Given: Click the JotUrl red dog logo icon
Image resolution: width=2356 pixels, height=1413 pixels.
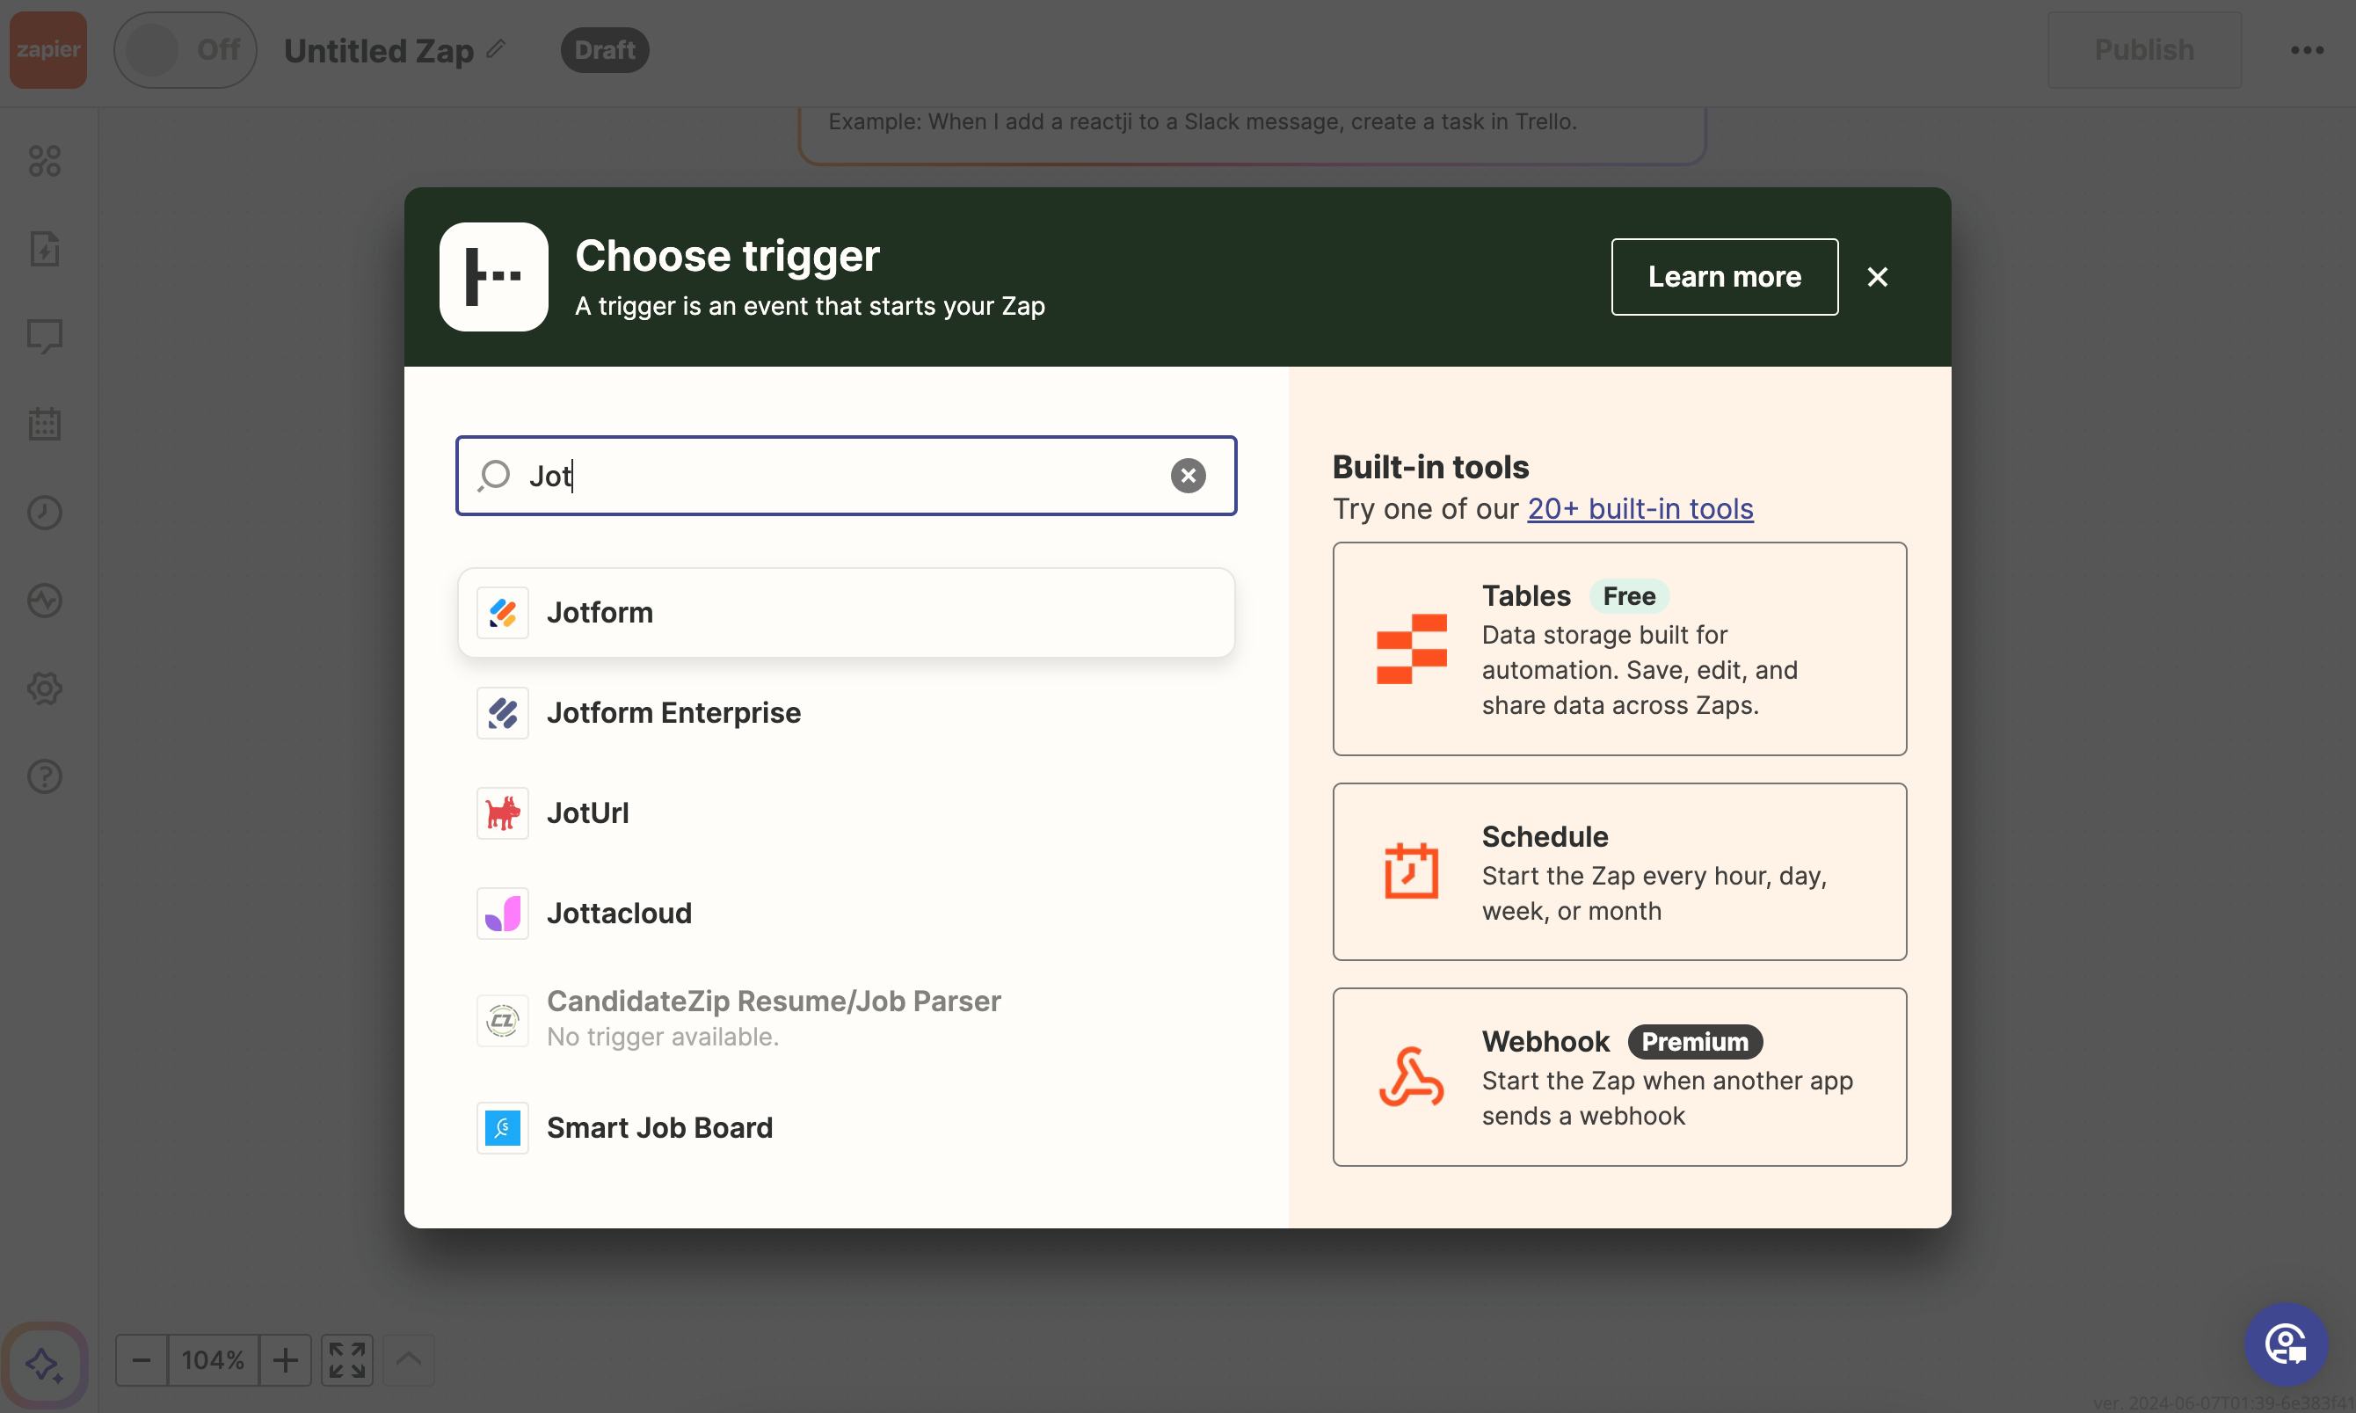Looking at the screenshot, I should click(x=503, y=813).
